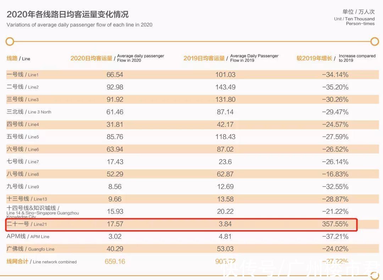Click the Line3 2020 value 91.92
This screenshot has width=383, height=280.
(115, 100)
